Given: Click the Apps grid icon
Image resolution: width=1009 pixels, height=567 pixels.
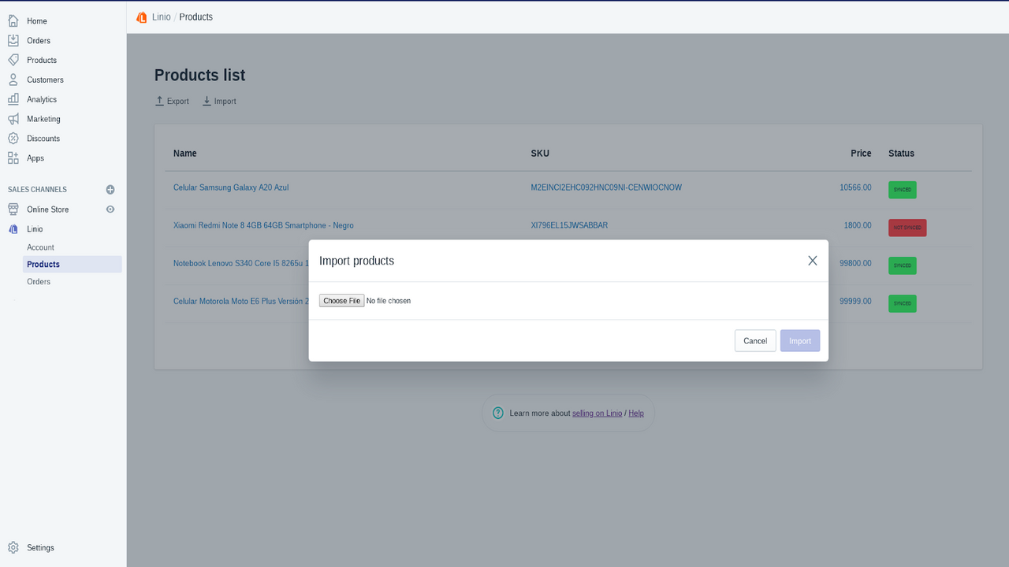Looking at the screenshot, I should coord(13,158).
